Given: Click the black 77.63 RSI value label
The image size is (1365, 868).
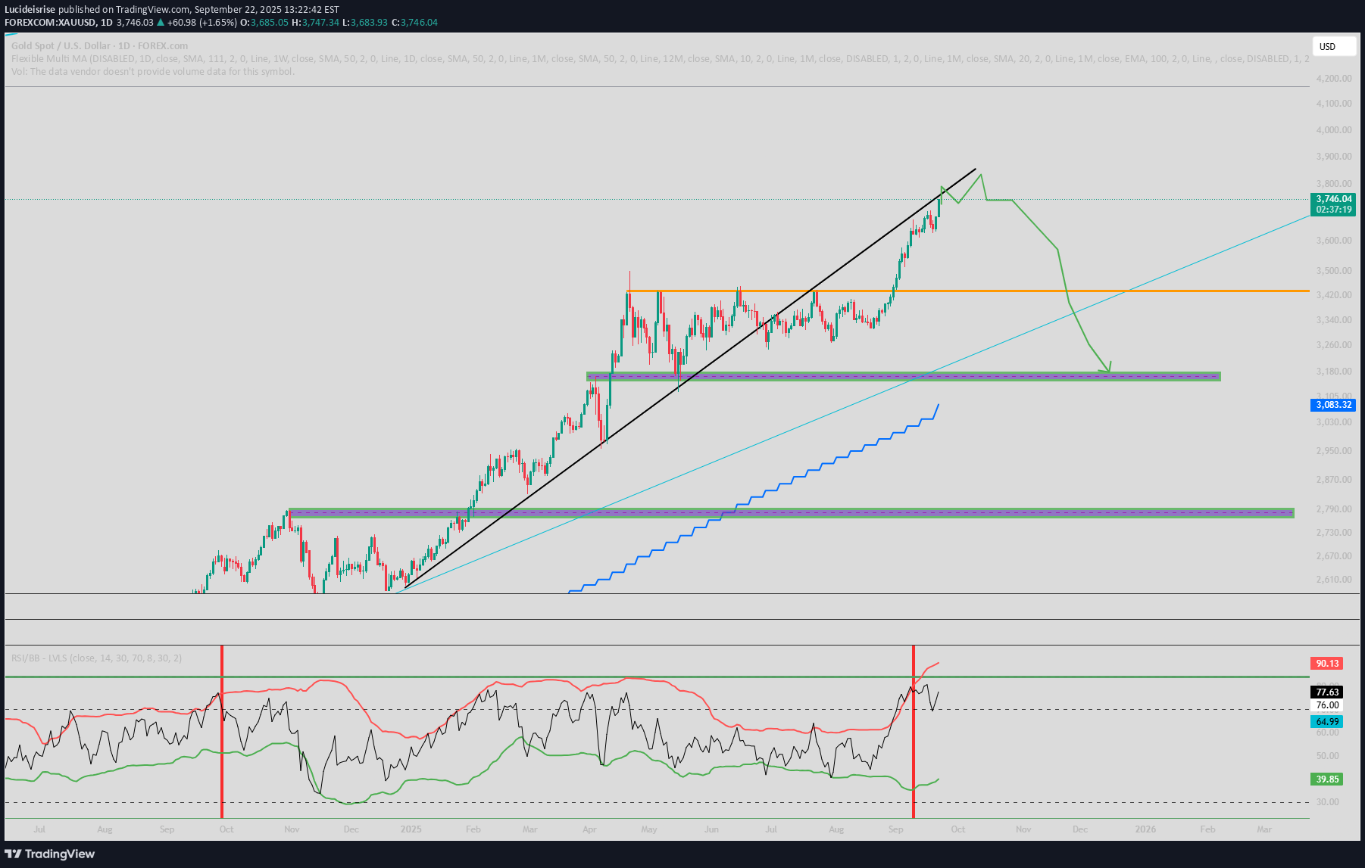Looking at the screenshot, I should 1327,692.
